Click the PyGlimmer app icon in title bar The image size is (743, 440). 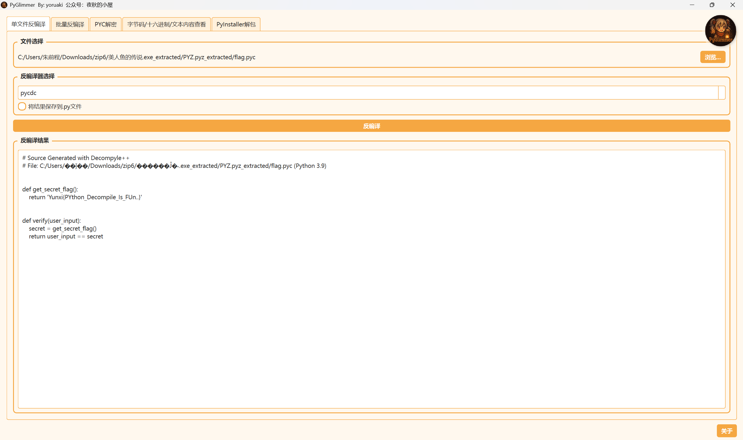4,5
